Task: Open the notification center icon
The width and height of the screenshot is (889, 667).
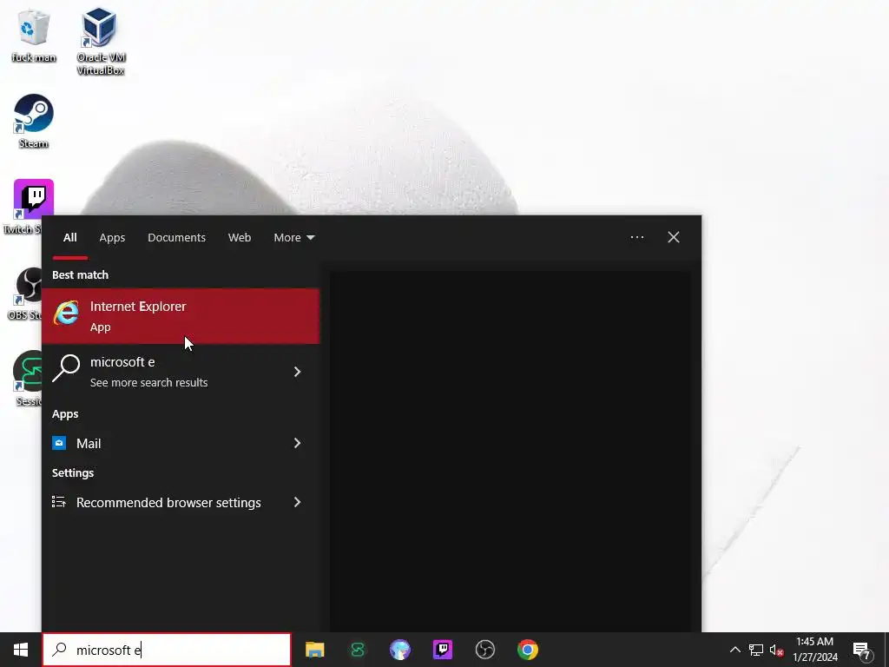Action: point(862,651)
